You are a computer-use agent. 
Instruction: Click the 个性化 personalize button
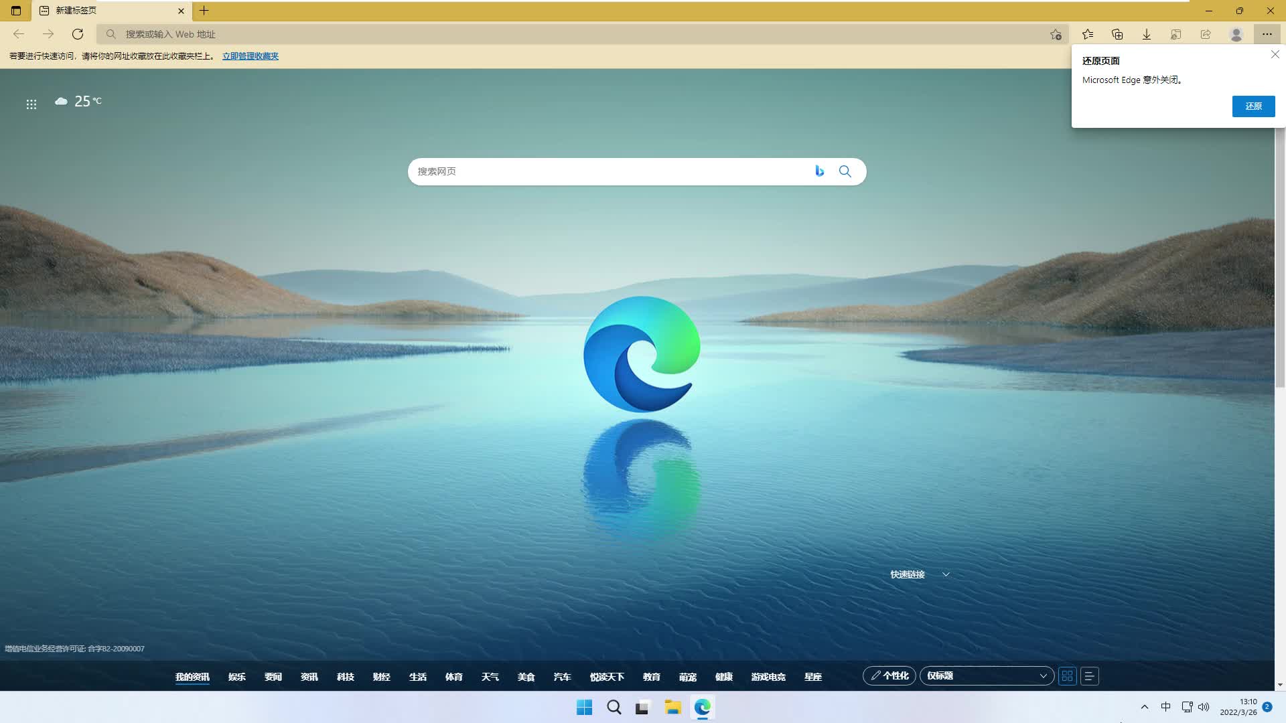pos(889,676)
